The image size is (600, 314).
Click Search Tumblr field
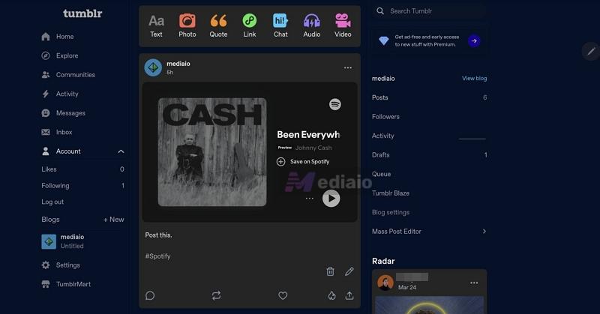pyautogui.click(x=429, y=11)
